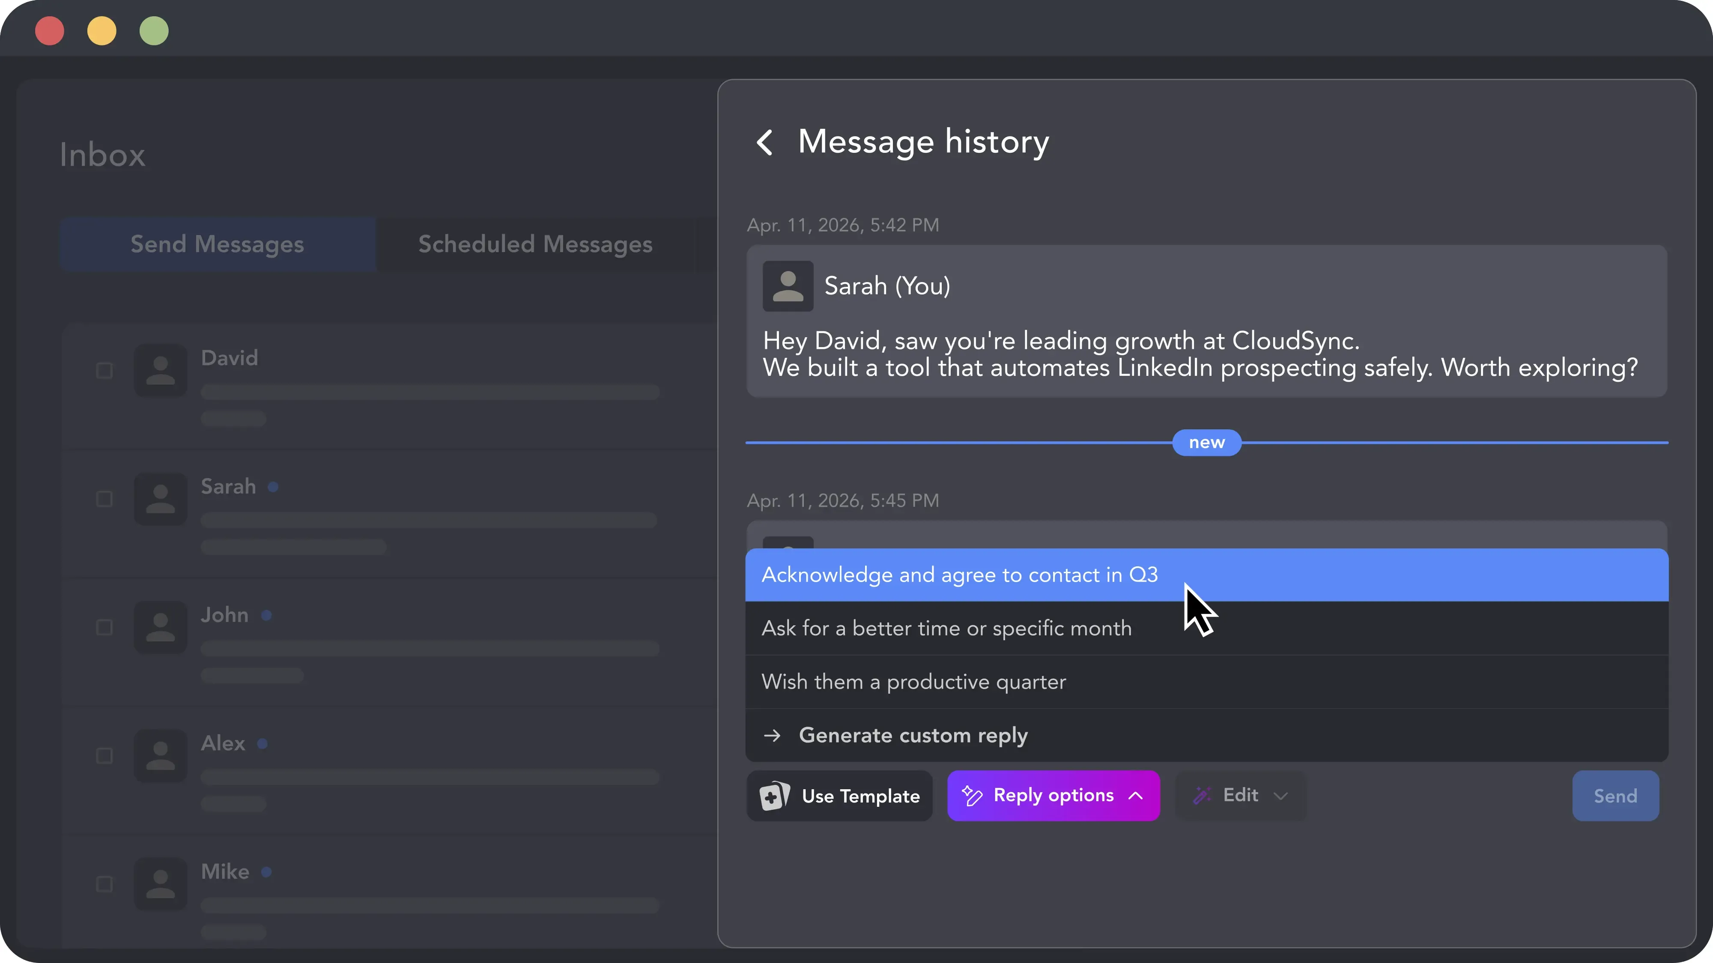
Task: Tick the checkbox for Mike
Action: click(x=104, y=884)
